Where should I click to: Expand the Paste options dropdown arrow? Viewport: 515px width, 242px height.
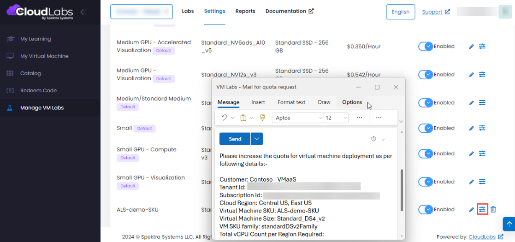[252, 118]
